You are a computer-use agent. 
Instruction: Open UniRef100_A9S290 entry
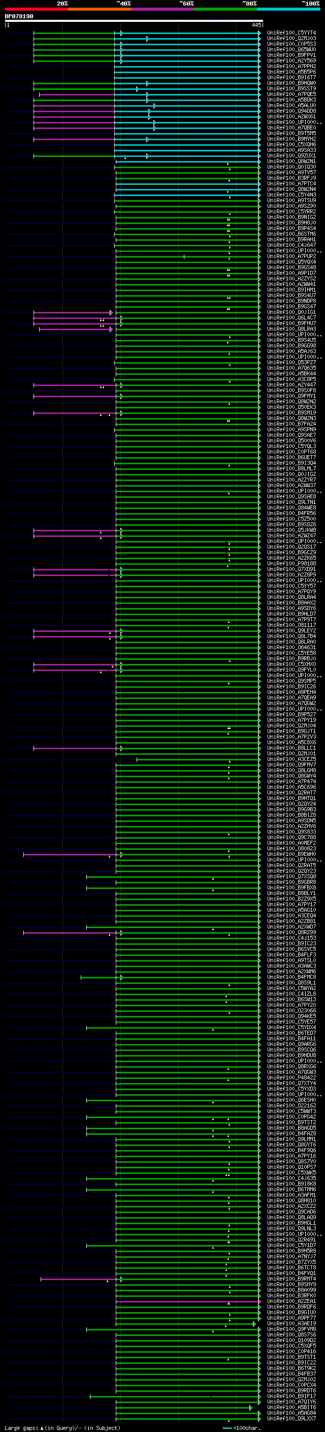[x=291, y=206]
